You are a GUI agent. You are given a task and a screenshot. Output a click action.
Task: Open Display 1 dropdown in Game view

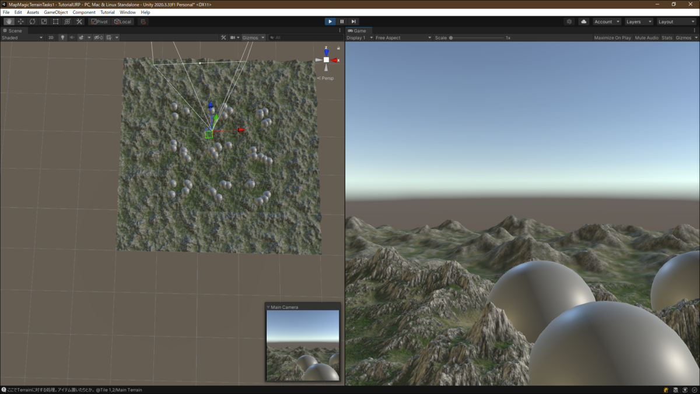[359, 37]
